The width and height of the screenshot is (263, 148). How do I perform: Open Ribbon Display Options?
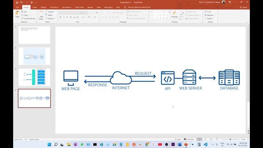pyautogui.click(x=230, y=2)
